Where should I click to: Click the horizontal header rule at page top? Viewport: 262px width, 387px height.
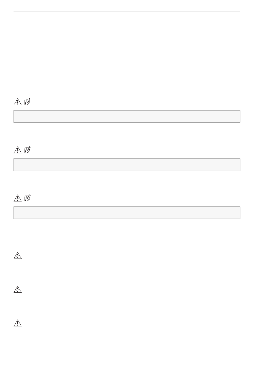pos(127,11)
